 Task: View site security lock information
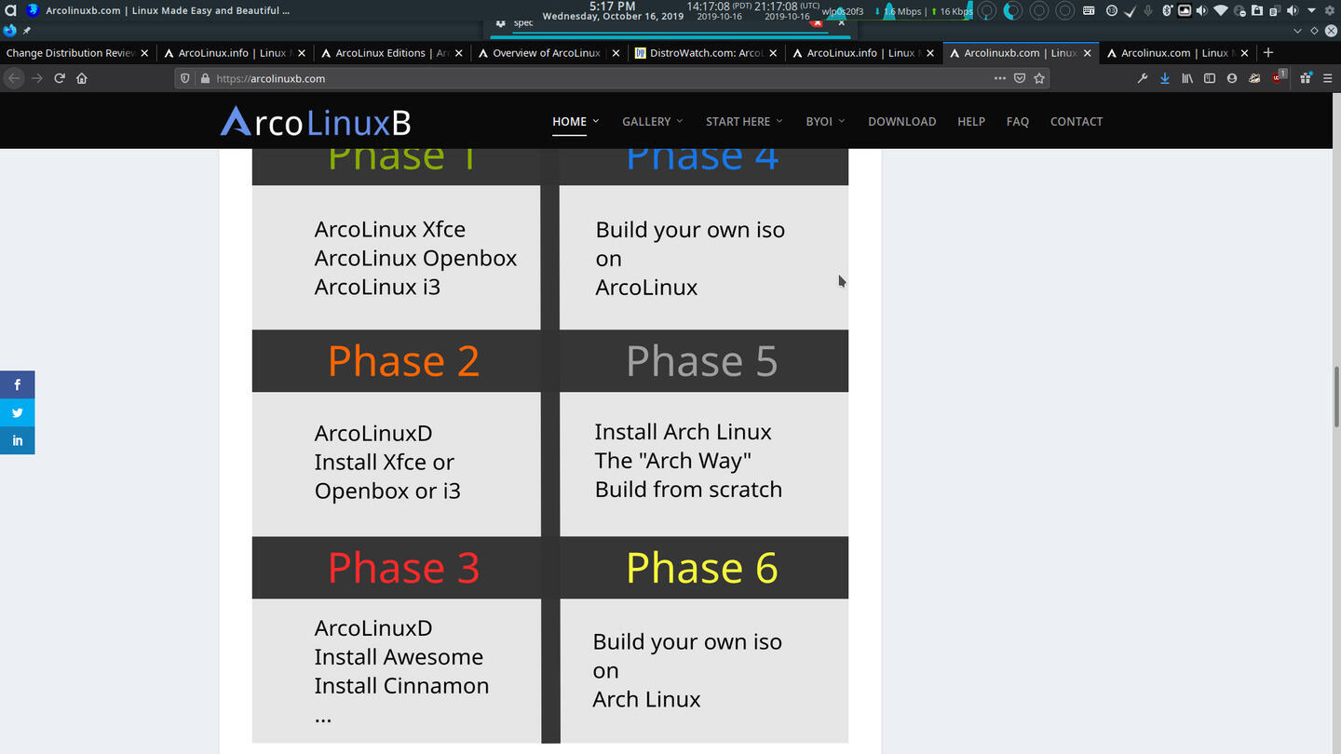tap(206, 78)
